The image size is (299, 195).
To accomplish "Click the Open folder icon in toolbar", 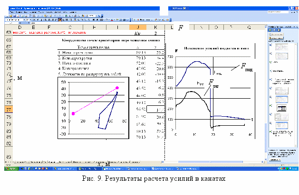I will point(11,16).
